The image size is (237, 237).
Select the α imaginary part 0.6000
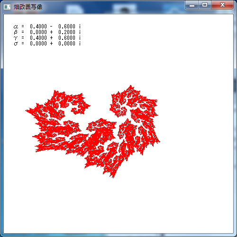tap(67, 27)
